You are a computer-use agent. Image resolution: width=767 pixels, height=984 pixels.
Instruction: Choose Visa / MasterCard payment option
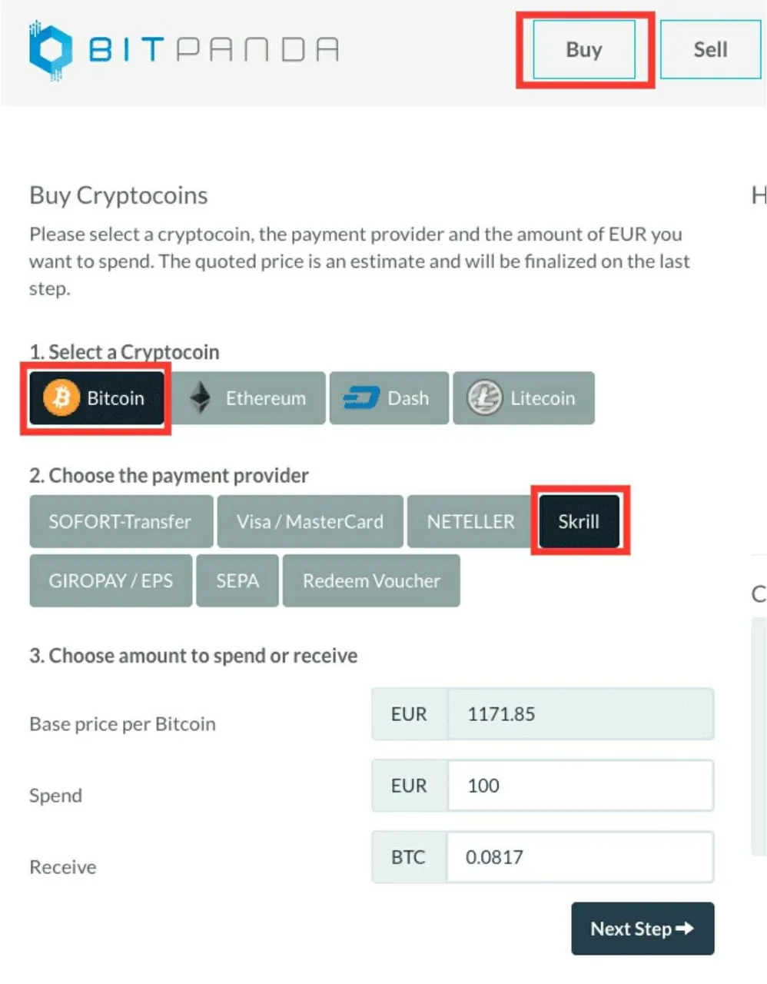[x=310, y=522]
